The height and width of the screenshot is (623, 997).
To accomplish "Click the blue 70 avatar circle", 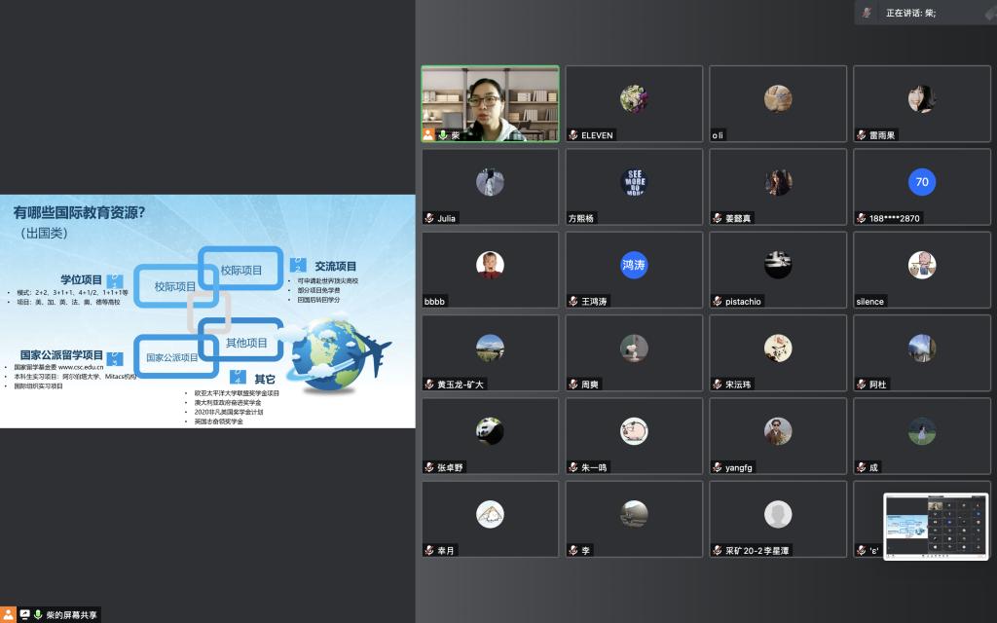I will coord(921,182).
